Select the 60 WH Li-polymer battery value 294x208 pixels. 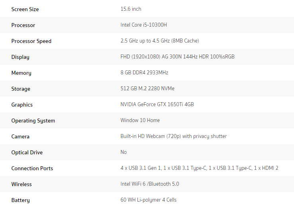(x=148, y=200)
